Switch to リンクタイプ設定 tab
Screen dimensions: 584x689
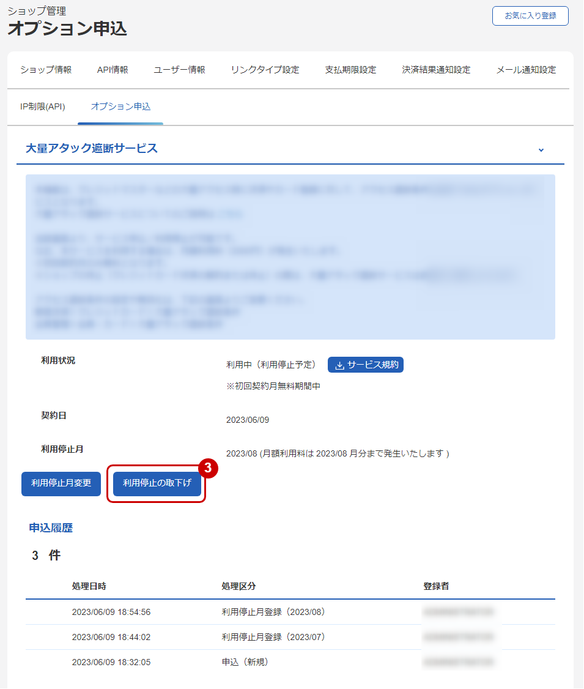point(265,70)
